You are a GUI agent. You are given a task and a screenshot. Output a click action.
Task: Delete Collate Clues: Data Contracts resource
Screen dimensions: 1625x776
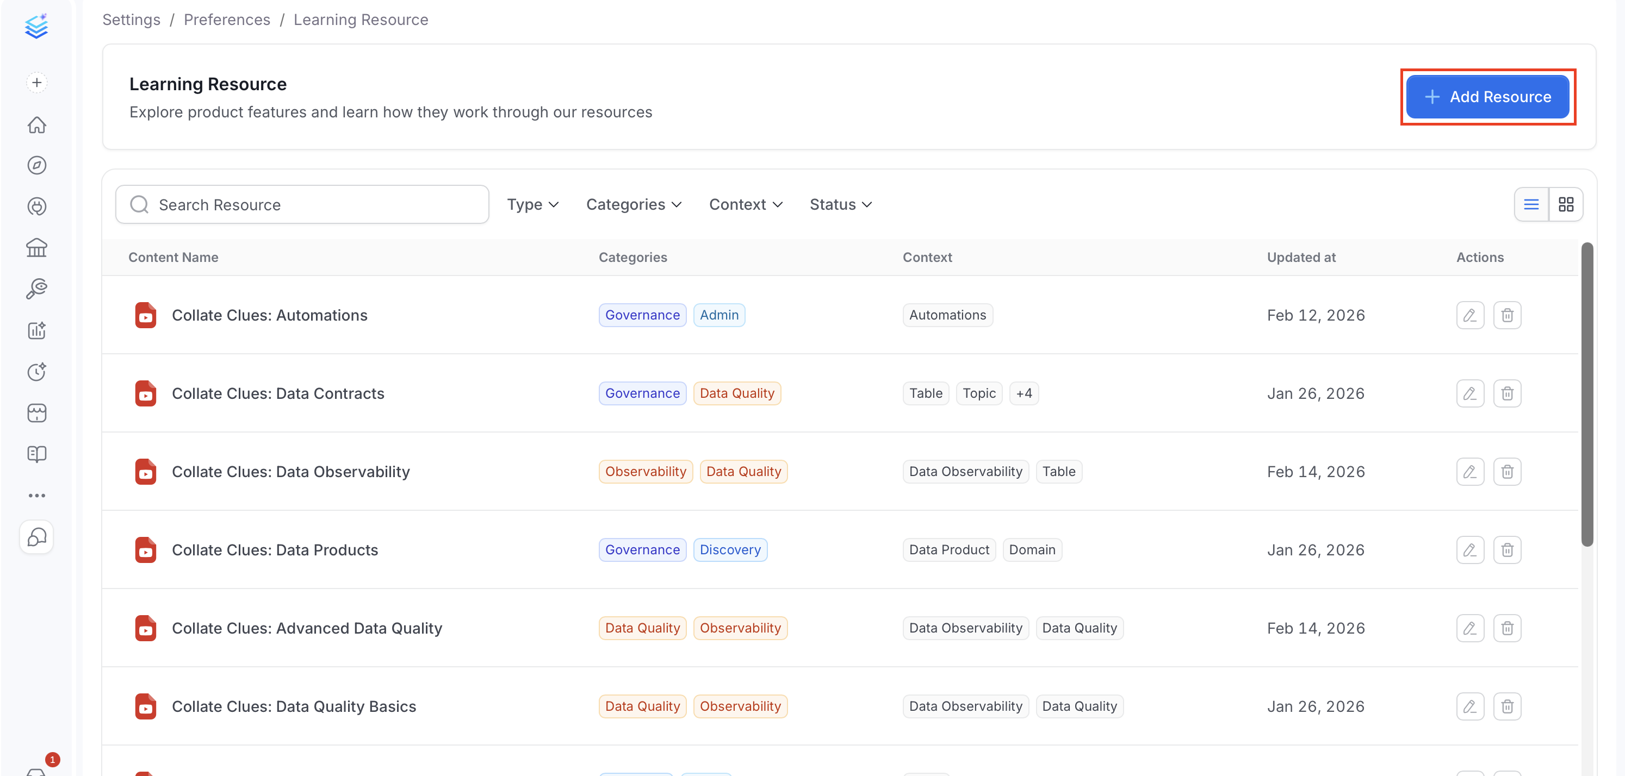coord(1507,393)
